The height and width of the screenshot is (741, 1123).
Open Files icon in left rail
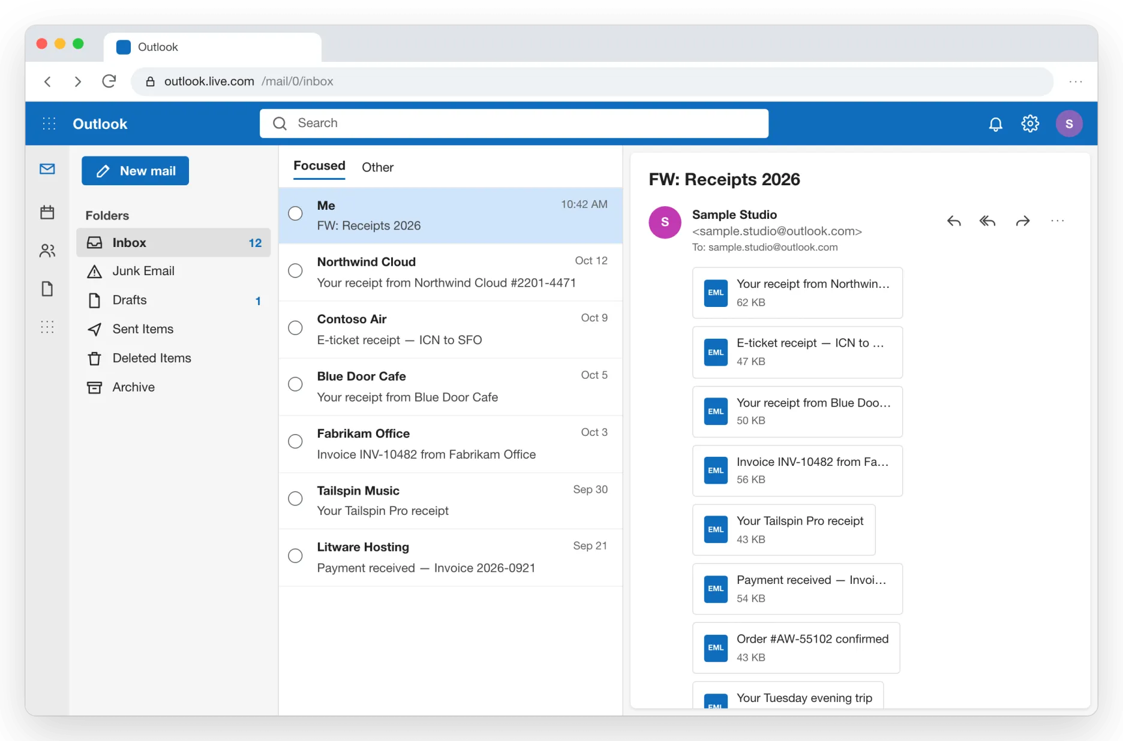point(47,289)
